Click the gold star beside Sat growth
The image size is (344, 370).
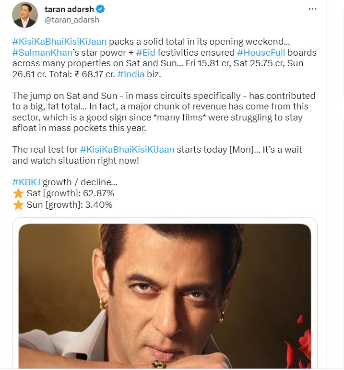coord(18,193)
